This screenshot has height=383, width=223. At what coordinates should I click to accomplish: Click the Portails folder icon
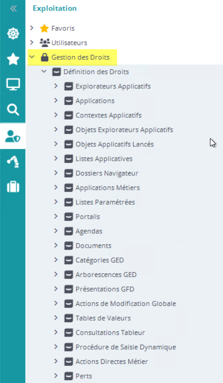click(69, 217)
